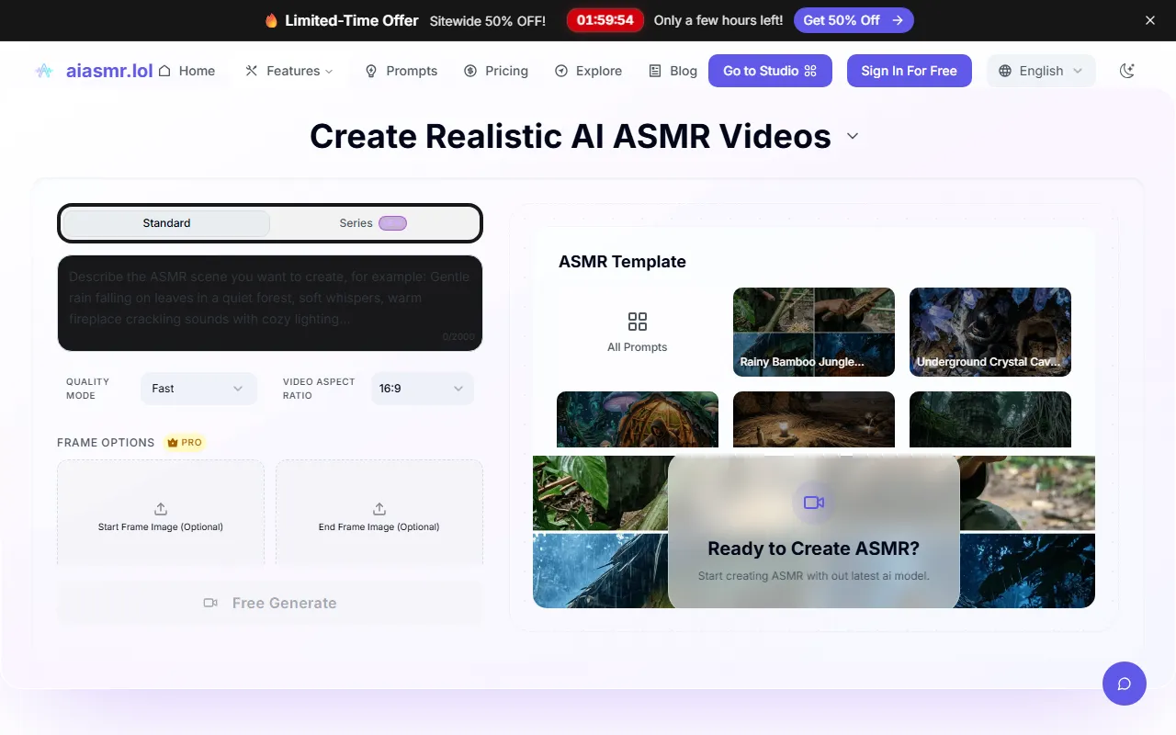Select the Standard mode tab
The image size is (1176, 735).
click(x=166, y=223)
